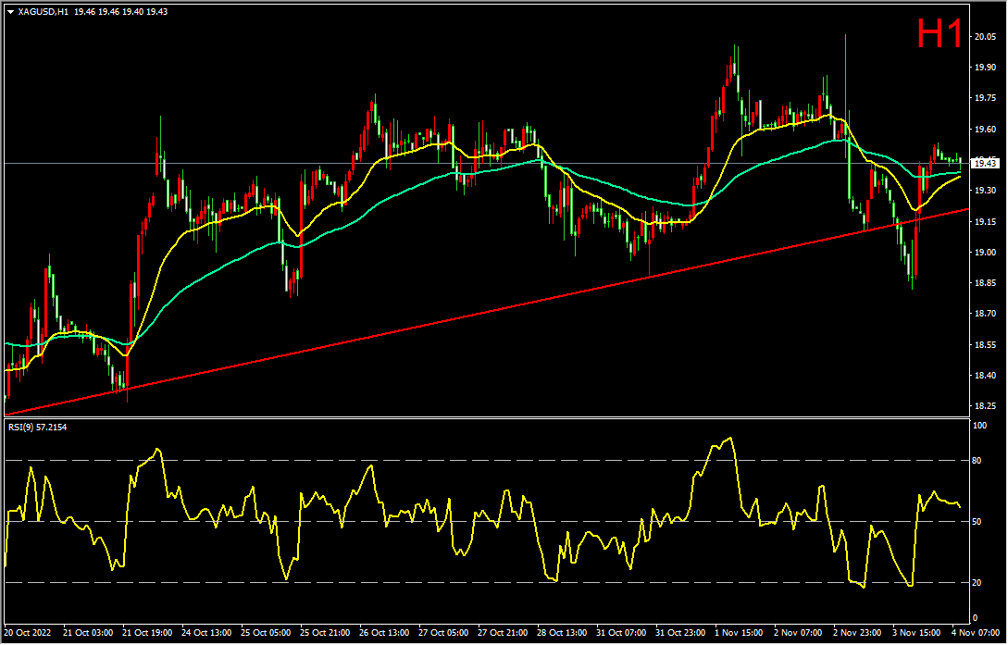Click the 4 Nov 07:00 time label

pos(977,633)
